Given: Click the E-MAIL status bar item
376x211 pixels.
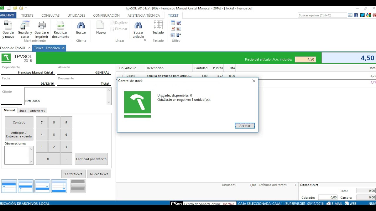Looking at the screenshot, I should pos(335,203).
